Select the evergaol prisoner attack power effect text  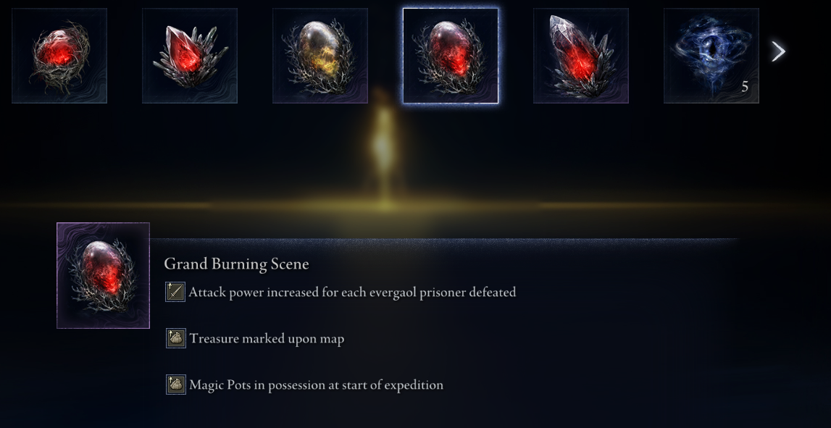pos(352,293)
